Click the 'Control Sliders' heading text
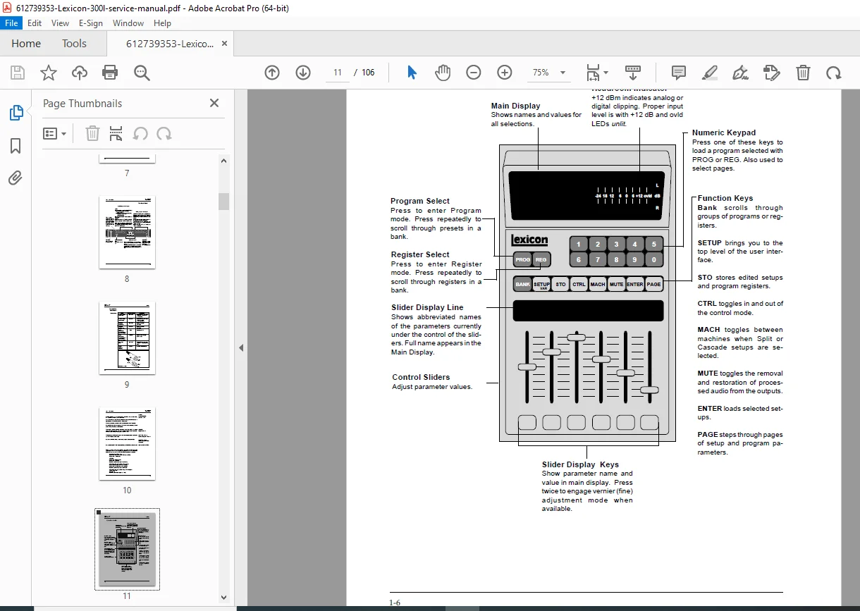 click(421, 377)
